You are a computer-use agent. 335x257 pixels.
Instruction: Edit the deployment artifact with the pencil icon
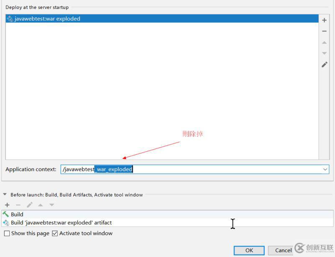coord(324,65)
